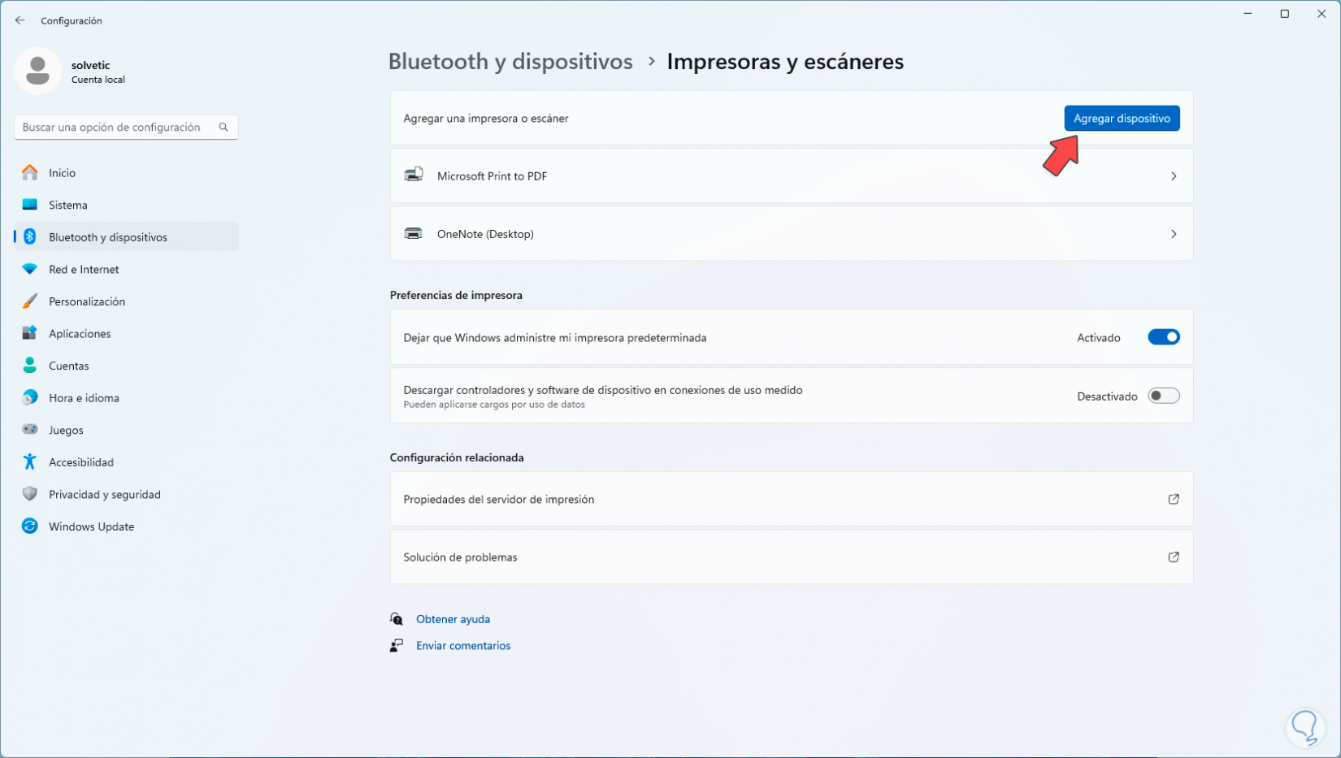Expand Microsoft Print to PDF details
Viewport: 1341px width, 758px height.
pyautogui.click(x=1174, y=175)
